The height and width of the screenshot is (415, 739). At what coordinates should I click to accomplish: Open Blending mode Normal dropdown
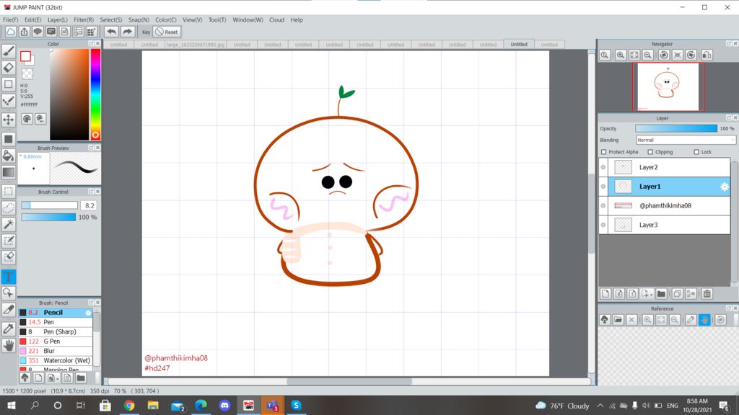pyautogui.click(x=686, y=140)
